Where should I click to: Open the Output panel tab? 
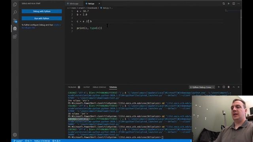86,87
